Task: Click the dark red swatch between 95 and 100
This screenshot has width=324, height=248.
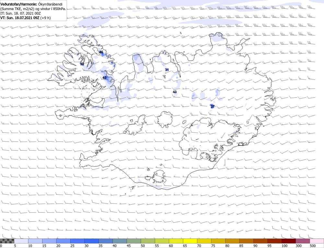Action: (x=275, y=241)
